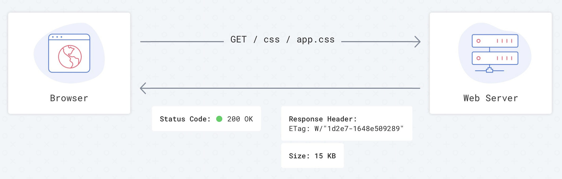Click the network connector beneath the server icon
562x179 pixels.
pos(490,70)
